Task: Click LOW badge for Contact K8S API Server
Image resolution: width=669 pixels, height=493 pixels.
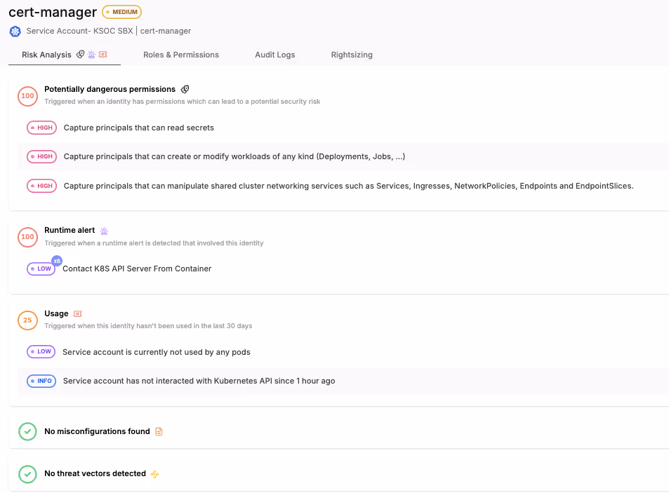Action: point(41,269)
